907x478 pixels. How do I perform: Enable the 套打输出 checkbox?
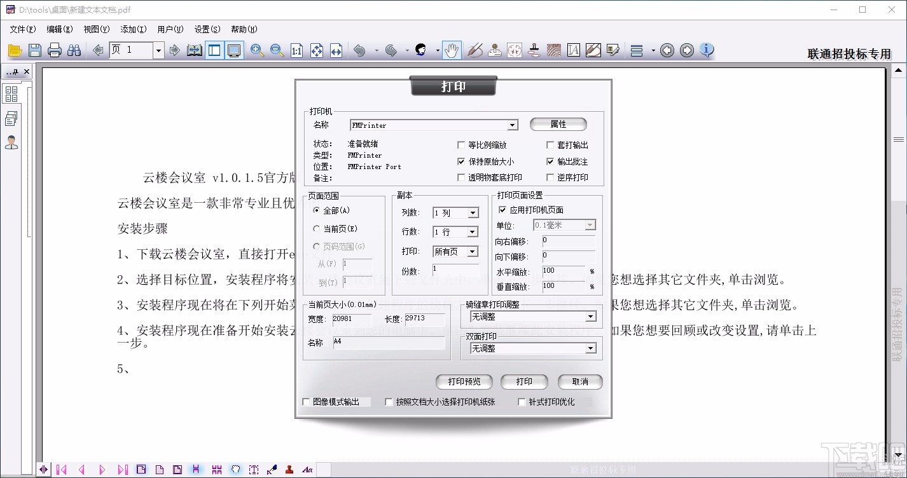pyautogui.click(x=551, y=145)
